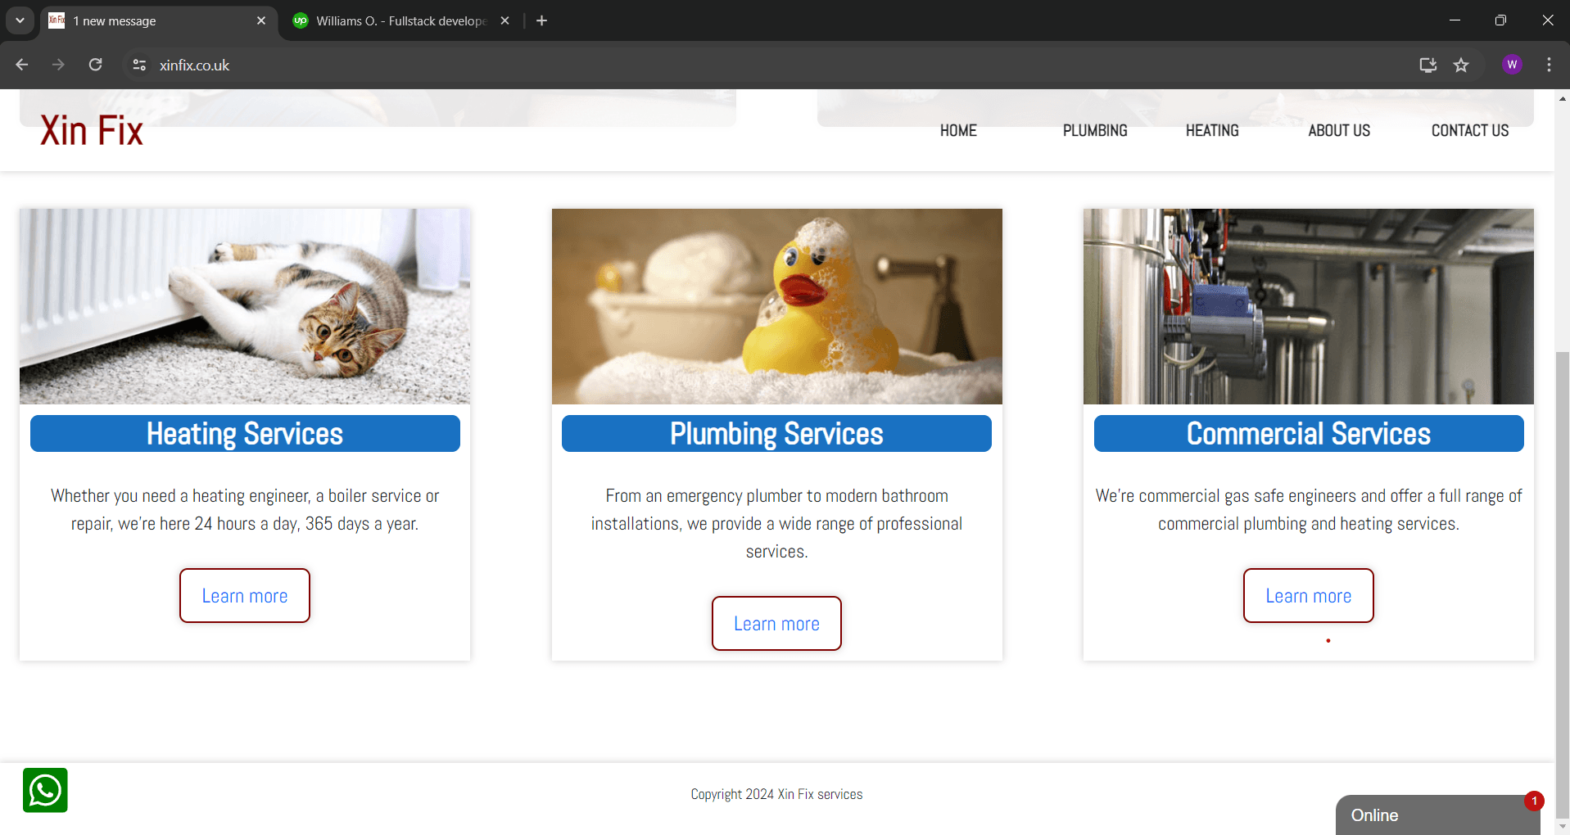The width and height of the screenshot is (1570, 835).
Task: Click the scrollbar down arrow
Action: pyautogui.click(x=1563, y=827)
